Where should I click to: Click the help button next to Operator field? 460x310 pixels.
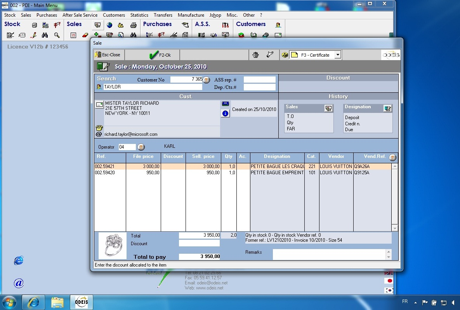(x=141, y=147)
